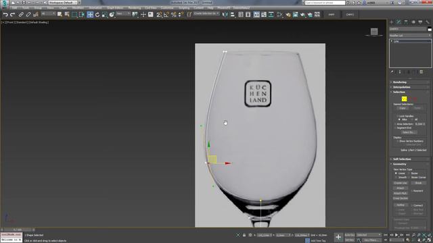This screenshot has width=433, height=243.
Task: Open the Curve Editor
Action: (264, 15)
